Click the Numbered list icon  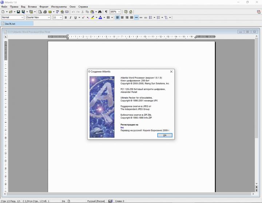pyautogui.click(x=158, y=17)
